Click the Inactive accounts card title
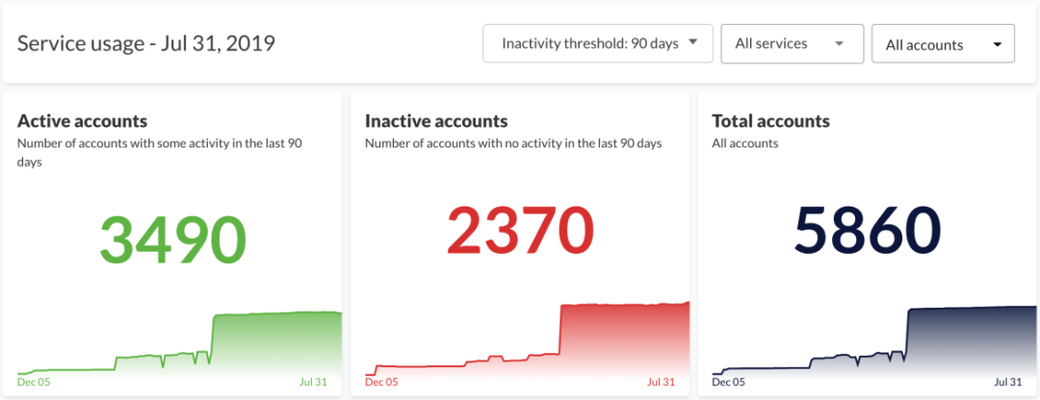The height and width of the screenshot is (400, 1040). click(x=436, y=121)
